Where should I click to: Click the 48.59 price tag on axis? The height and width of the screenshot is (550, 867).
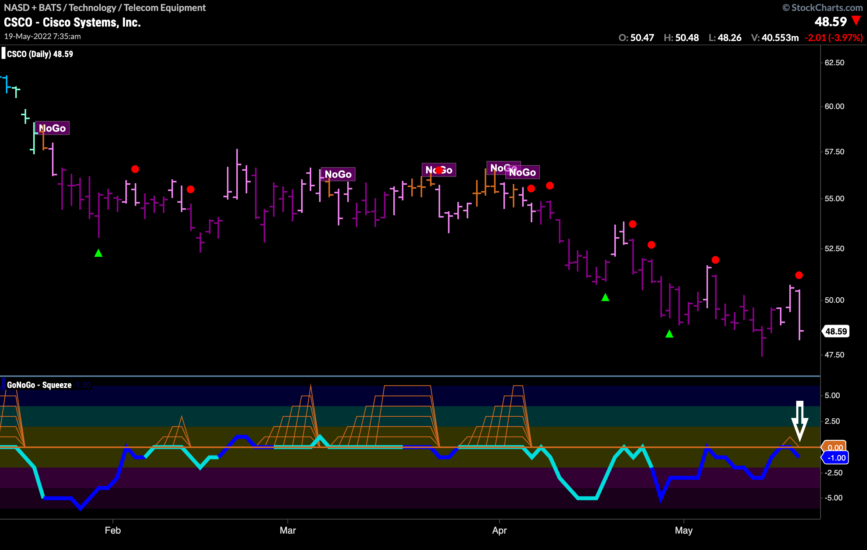pyautogui.click(x=836, y=331)
